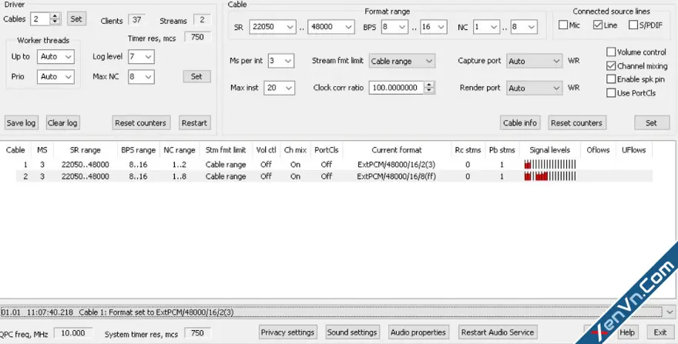Click the PortCls column header
The image size is (678, 344).
coord(327,150)
